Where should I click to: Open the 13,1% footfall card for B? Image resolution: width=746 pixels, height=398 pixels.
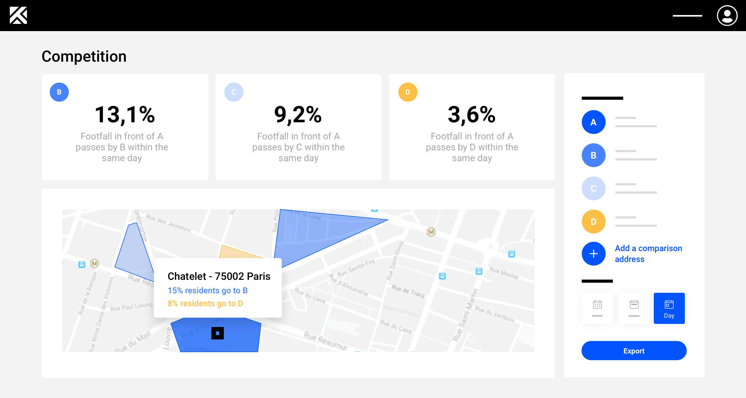[125, 127]
